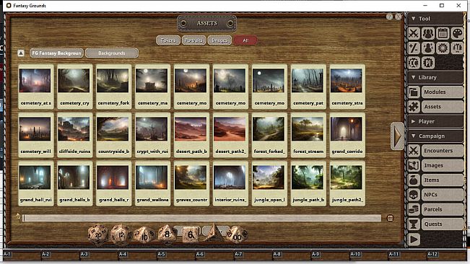Screen dimensions: 470x264
Task: Click the chalice icon beside Quests
Action: (414, 224)
